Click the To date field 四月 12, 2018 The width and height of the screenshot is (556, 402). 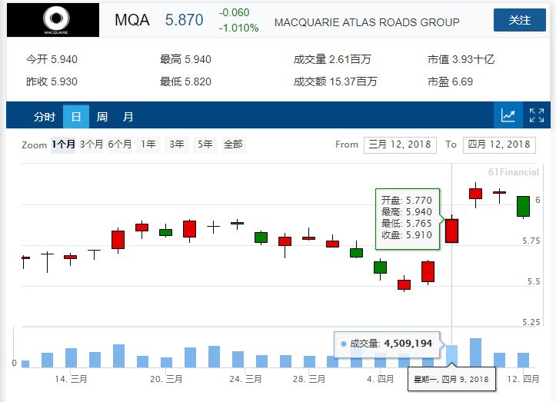pos(499,145)
